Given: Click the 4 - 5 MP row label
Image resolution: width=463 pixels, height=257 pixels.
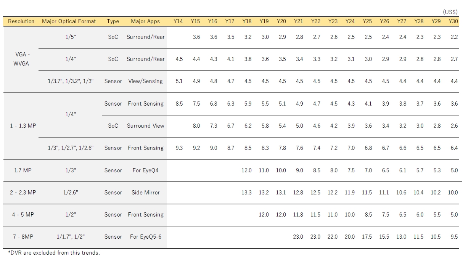Looking at the screenshot, I should point(23,214).
